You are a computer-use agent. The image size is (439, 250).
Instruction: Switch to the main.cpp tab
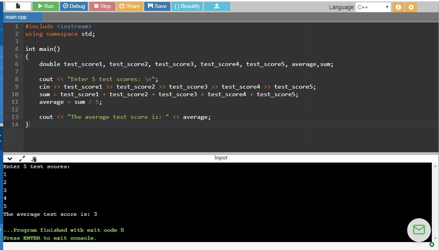(23, 17)
